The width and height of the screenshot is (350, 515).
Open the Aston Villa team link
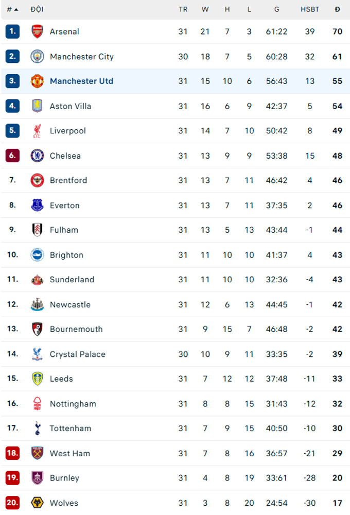71,106
